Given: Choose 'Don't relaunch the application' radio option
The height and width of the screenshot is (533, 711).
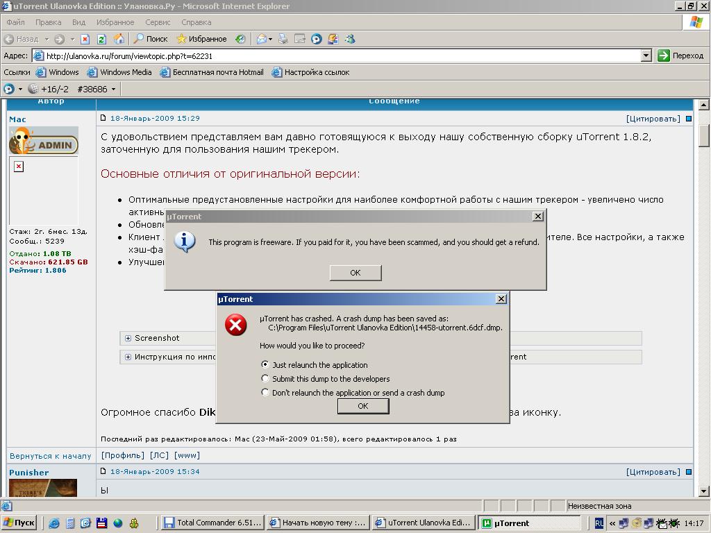Looking at the screenshot, I should coord(265,392).
